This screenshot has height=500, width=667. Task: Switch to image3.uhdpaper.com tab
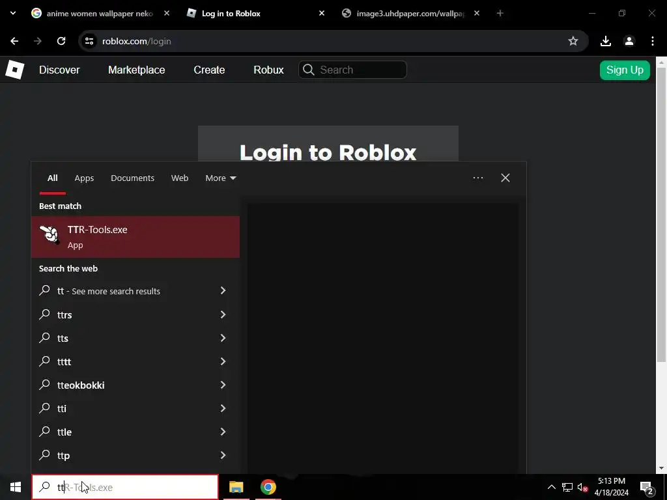[410, 14]
